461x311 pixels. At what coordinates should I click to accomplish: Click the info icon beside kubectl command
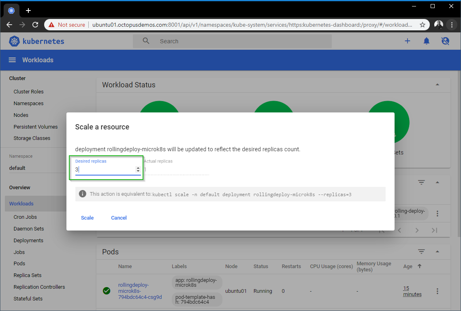coord(83,194)
